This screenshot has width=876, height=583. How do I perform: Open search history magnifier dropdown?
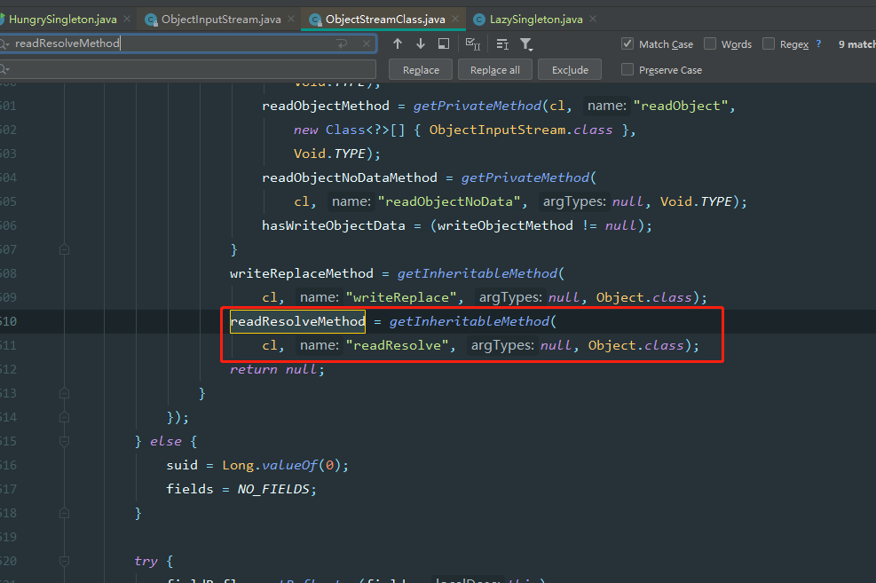point(4,43)
